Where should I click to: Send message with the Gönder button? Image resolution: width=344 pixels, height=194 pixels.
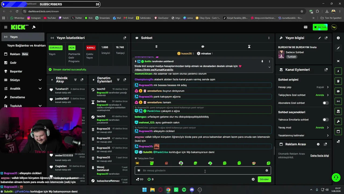coord(264,179)
